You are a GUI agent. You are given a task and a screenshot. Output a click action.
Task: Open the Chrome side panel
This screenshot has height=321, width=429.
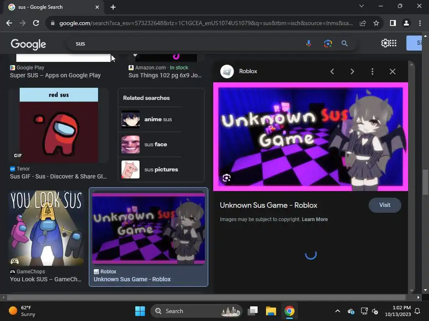pos(393,23)
